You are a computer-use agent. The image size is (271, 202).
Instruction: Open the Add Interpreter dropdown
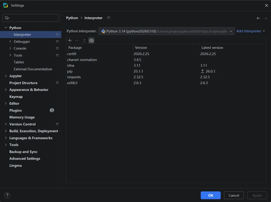(x=250, y=31)
